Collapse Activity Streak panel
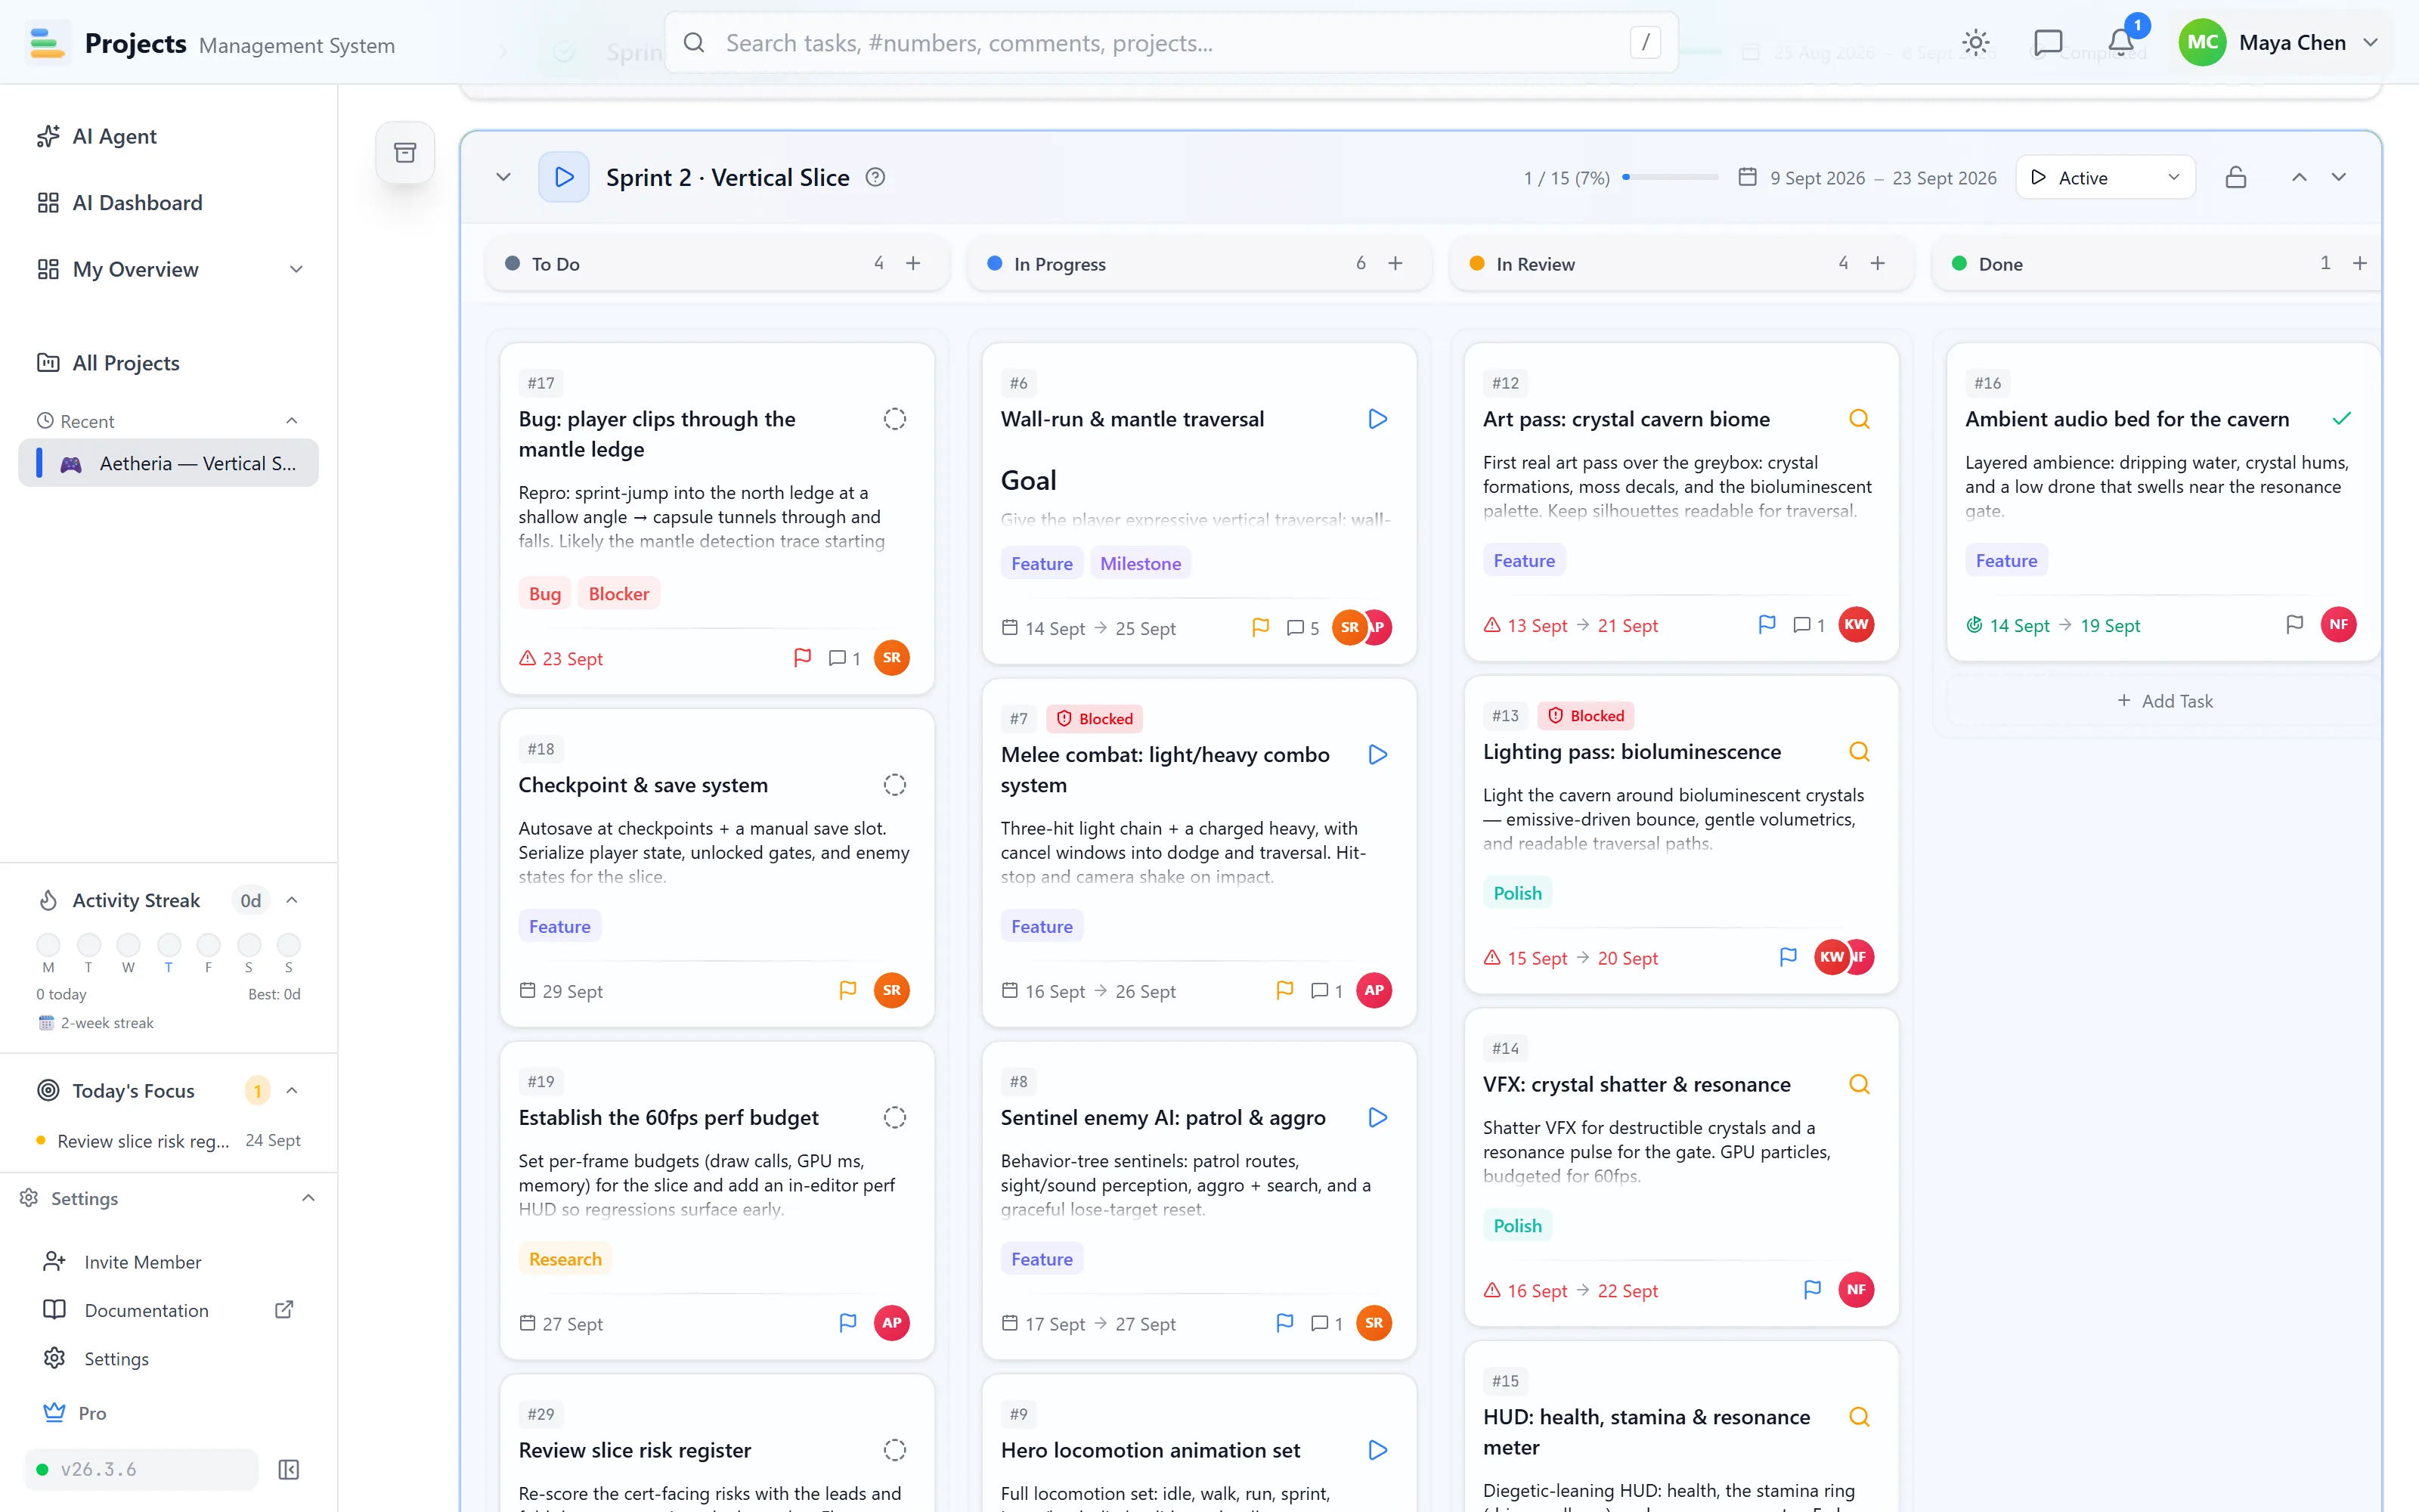 292,900
